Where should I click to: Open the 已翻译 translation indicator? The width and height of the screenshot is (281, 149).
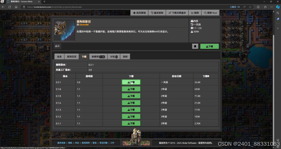(235, 7)
